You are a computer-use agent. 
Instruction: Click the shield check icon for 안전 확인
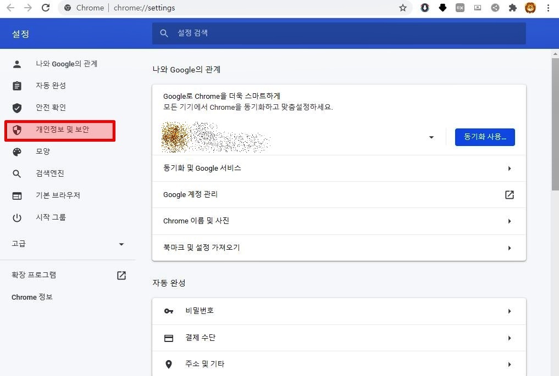click(x=16, y=108)
